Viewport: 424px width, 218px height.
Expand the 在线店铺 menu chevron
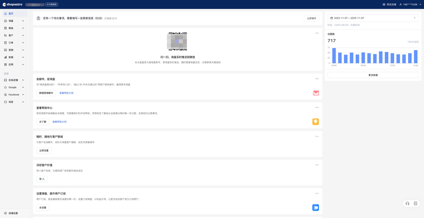click(23, 80)
